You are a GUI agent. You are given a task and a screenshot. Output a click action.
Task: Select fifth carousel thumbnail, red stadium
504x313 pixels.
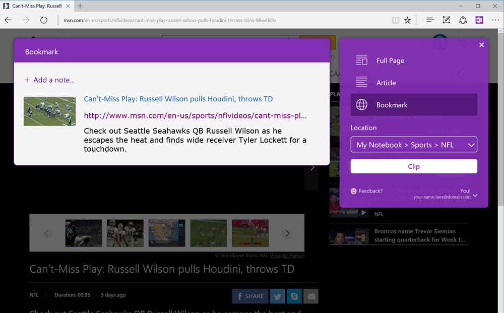coord(250,233)
